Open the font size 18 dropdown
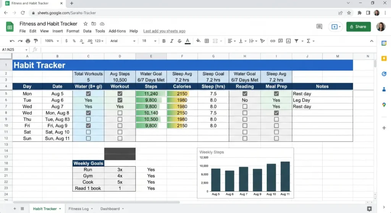Viewport: 391px width, 213px height. point(149,41)
